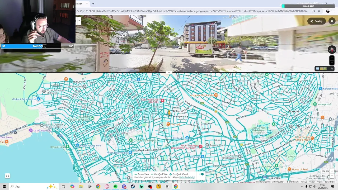Select the Gorkent Tekel Market pin

tap(38, 99)
